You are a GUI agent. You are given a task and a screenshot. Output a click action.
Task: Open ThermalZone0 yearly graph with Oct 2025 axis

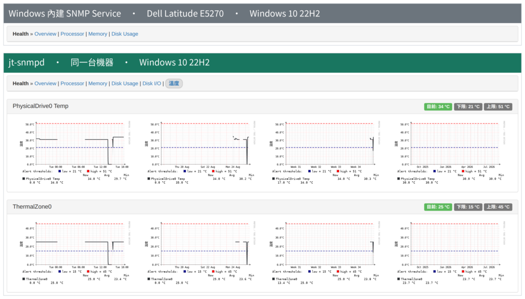point(450,253)
